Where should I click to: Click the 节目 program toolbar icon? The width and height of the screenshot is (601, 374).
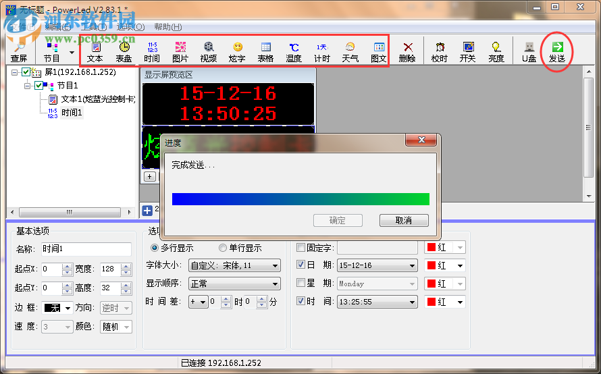(52, 52)
